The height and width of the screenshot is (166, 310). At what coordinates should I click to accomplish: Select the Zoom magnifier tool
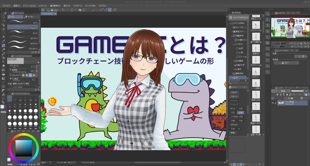click(3, 17)
